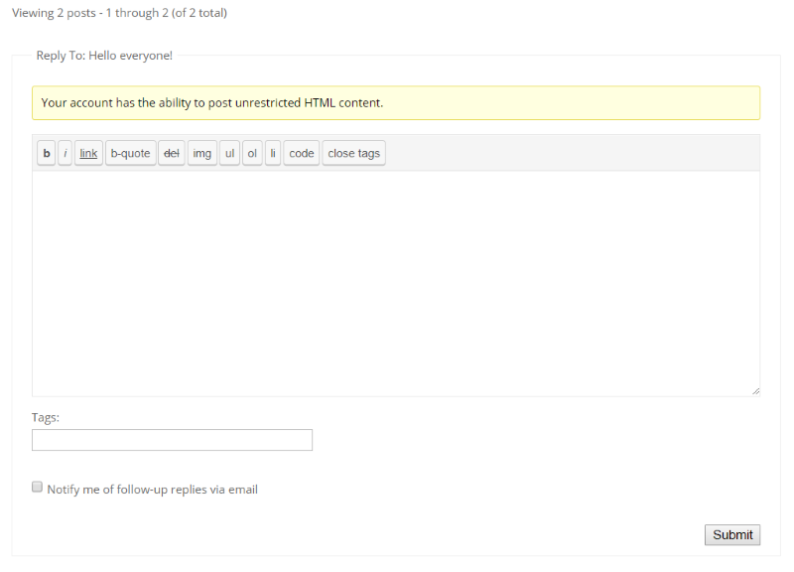Insert list item using li button
Image resolution: width=794 pixels, height=572 pixels.
pos(273,153)
